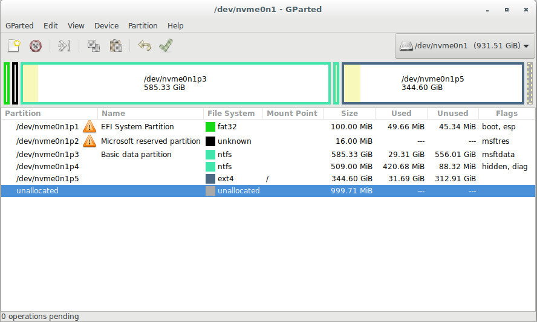
Task: Select nvme0n1p3 block in disk graphic
Action: 176,83
